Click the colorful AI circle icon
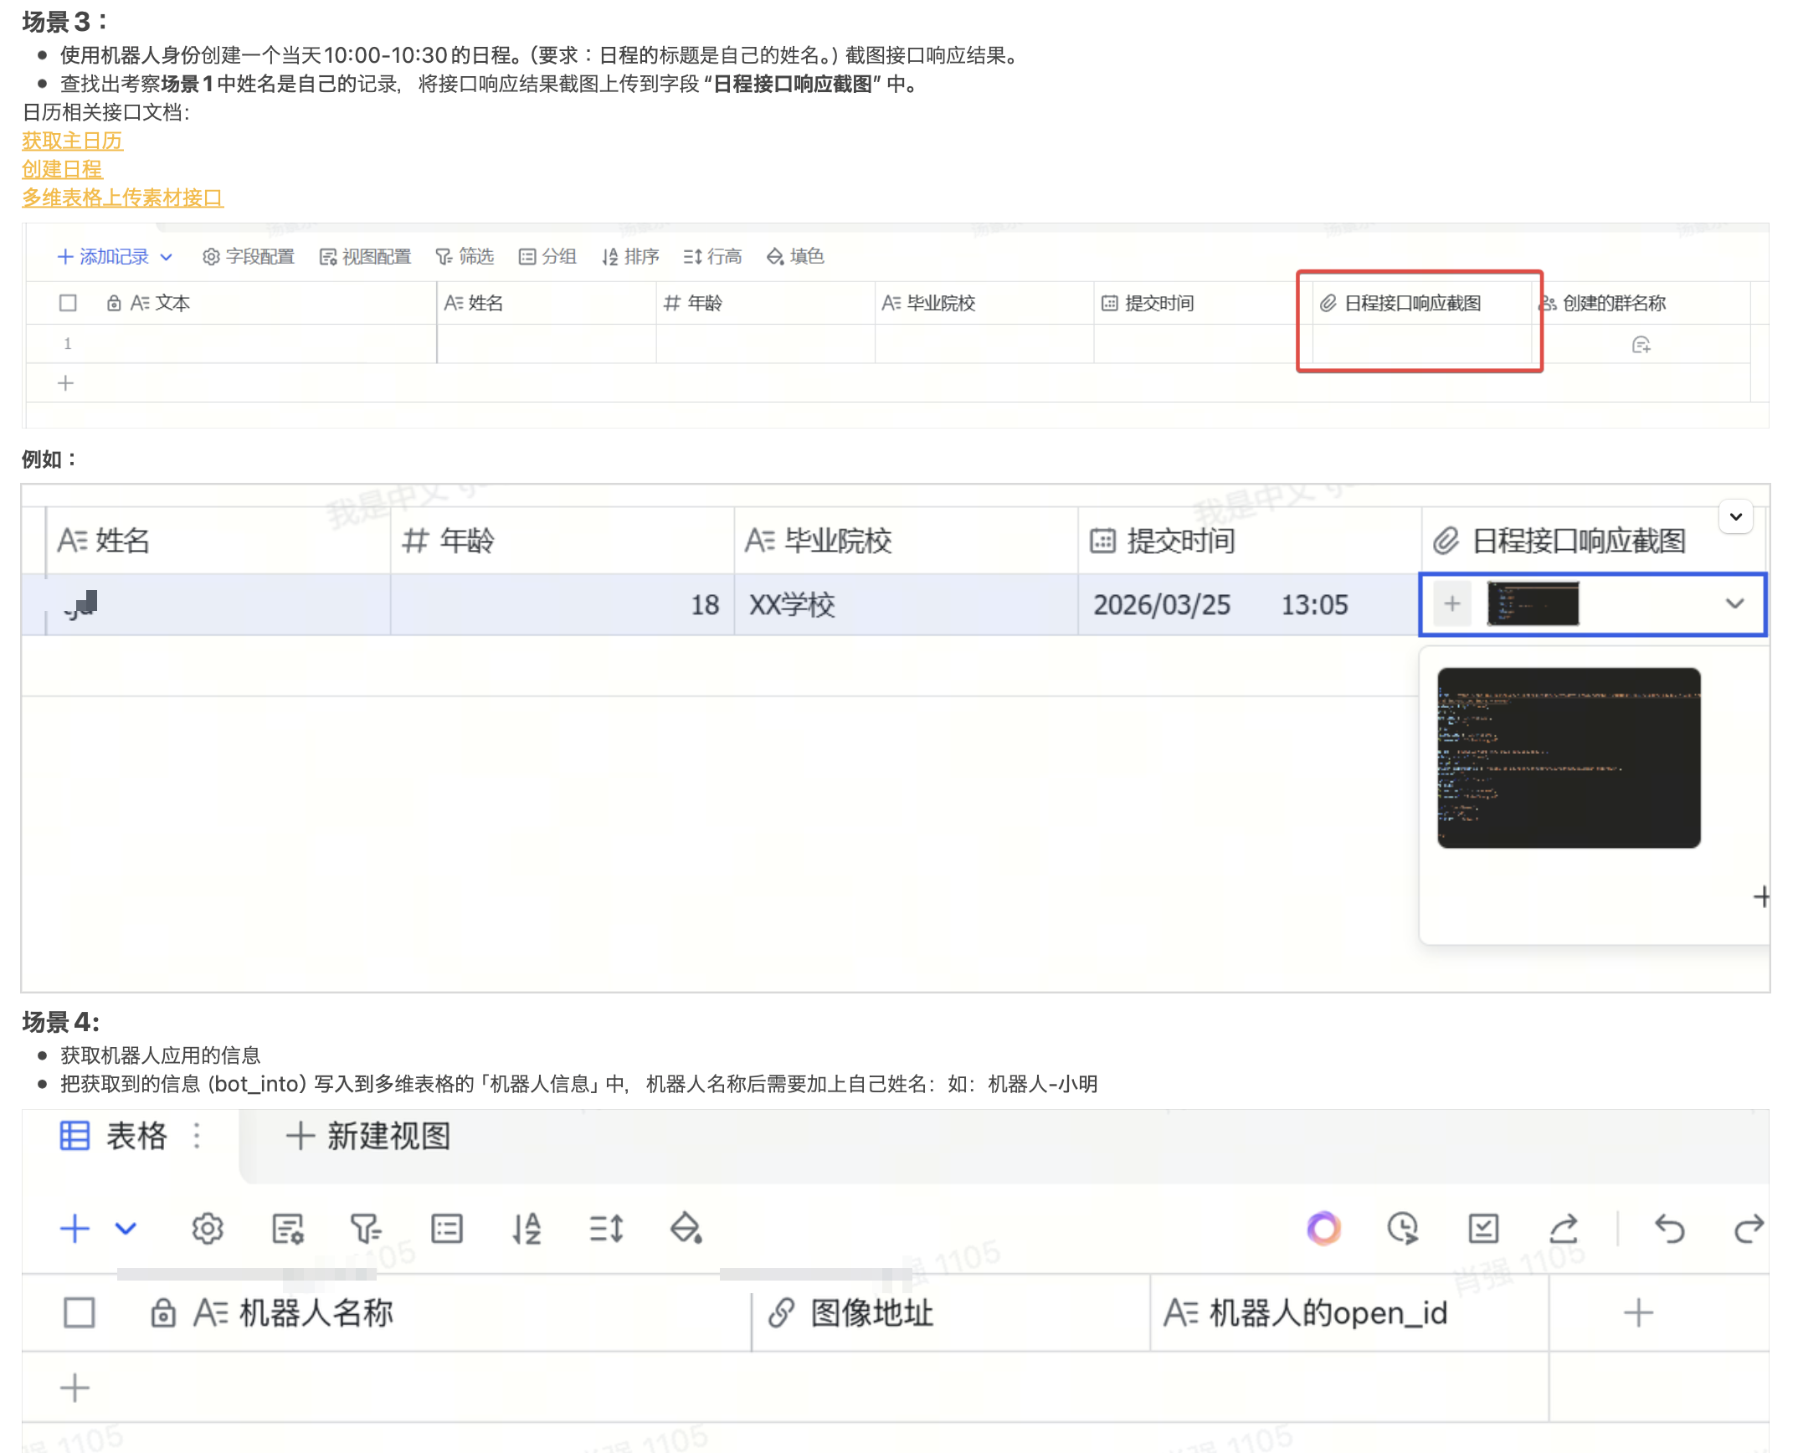Screen dimensions: 1798x1453 1323,1229
